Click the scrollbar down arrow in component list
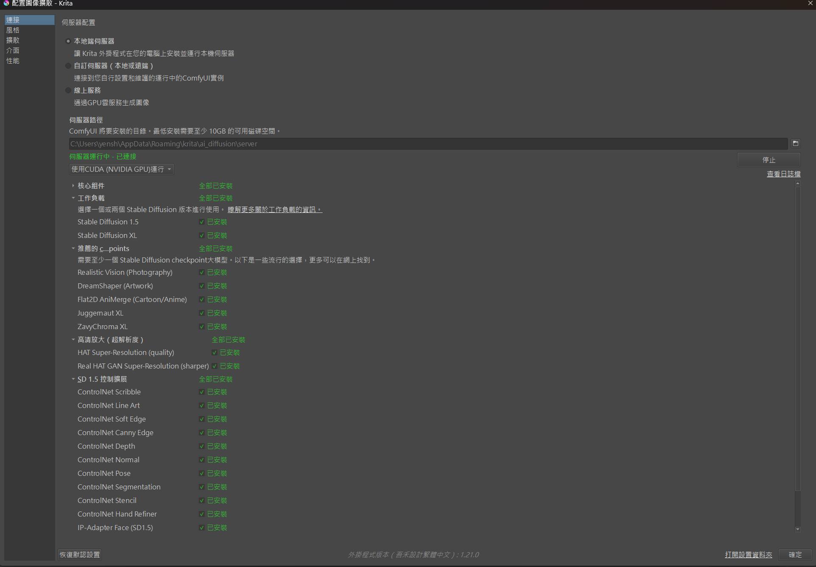 pyautogui.click(x=798, y=529)
